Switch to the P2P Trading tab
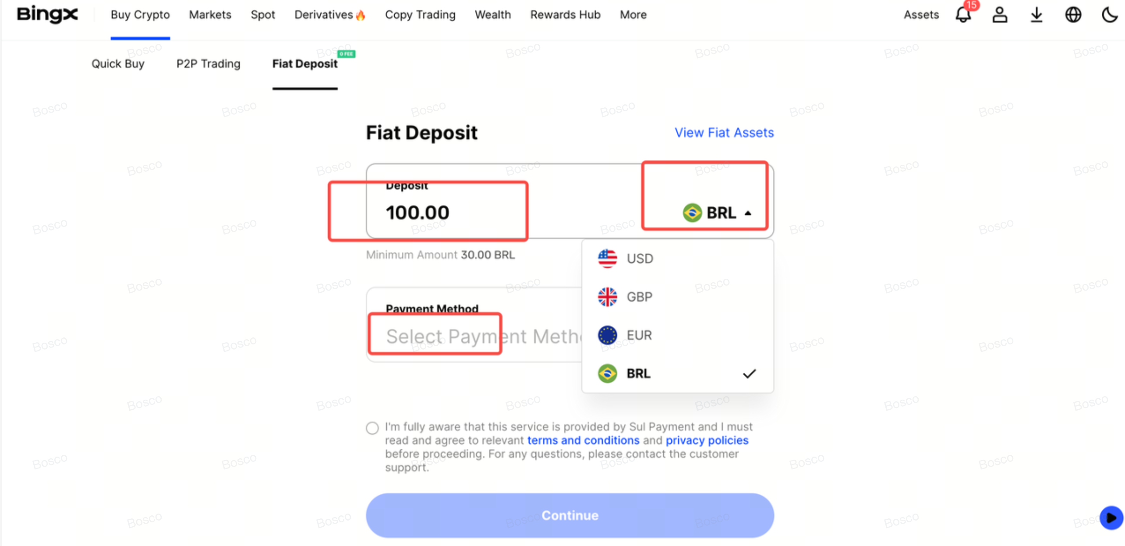The height and width of the screenshot is (546, 1125). pyautogui.click(x=208, y=64)
